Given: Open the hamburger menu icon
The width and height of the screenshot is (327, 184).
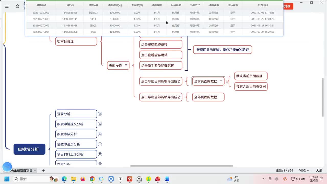Looking at the screenshot, I should point(7,6).
